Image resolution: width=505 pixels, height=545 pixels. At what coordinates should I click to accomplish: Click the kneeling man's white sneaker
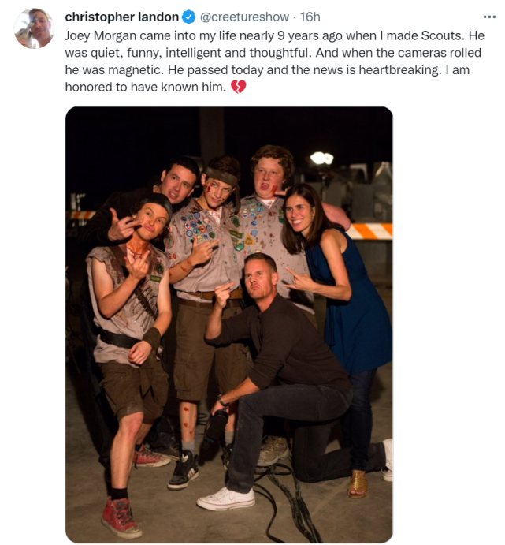[x=225, y=498]
